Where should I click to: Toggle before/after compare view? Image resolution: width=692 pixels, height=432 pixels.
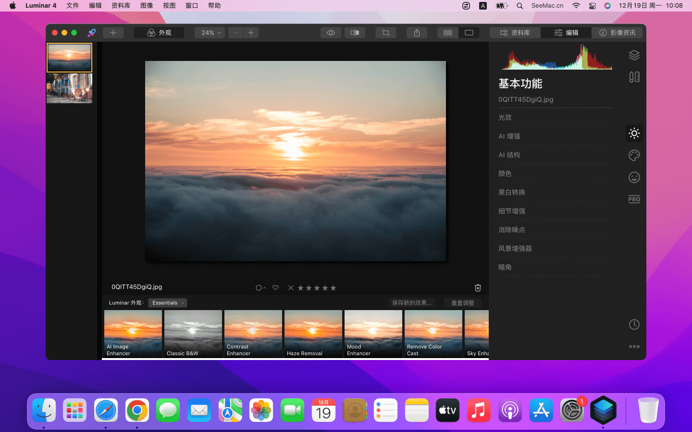[x=355, y=33]
